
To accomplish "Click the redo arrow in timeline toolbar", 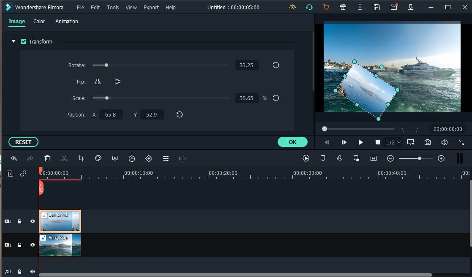I will [x=30, y=158].
